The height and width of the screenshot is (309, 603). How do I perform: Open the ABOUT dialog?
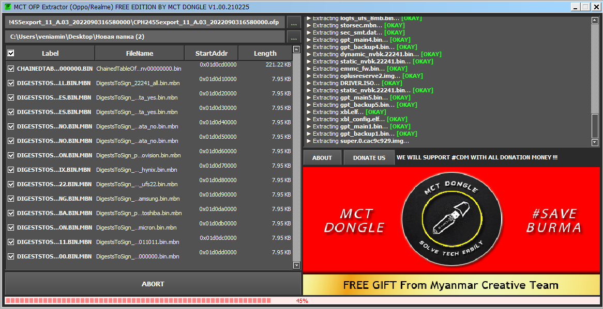tap(322, 157)
